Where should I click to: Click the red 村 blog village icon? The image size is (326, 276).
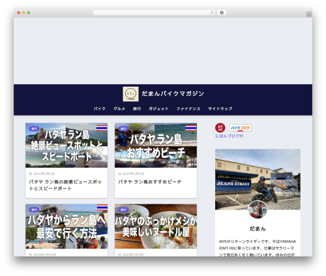coord(220,128)
